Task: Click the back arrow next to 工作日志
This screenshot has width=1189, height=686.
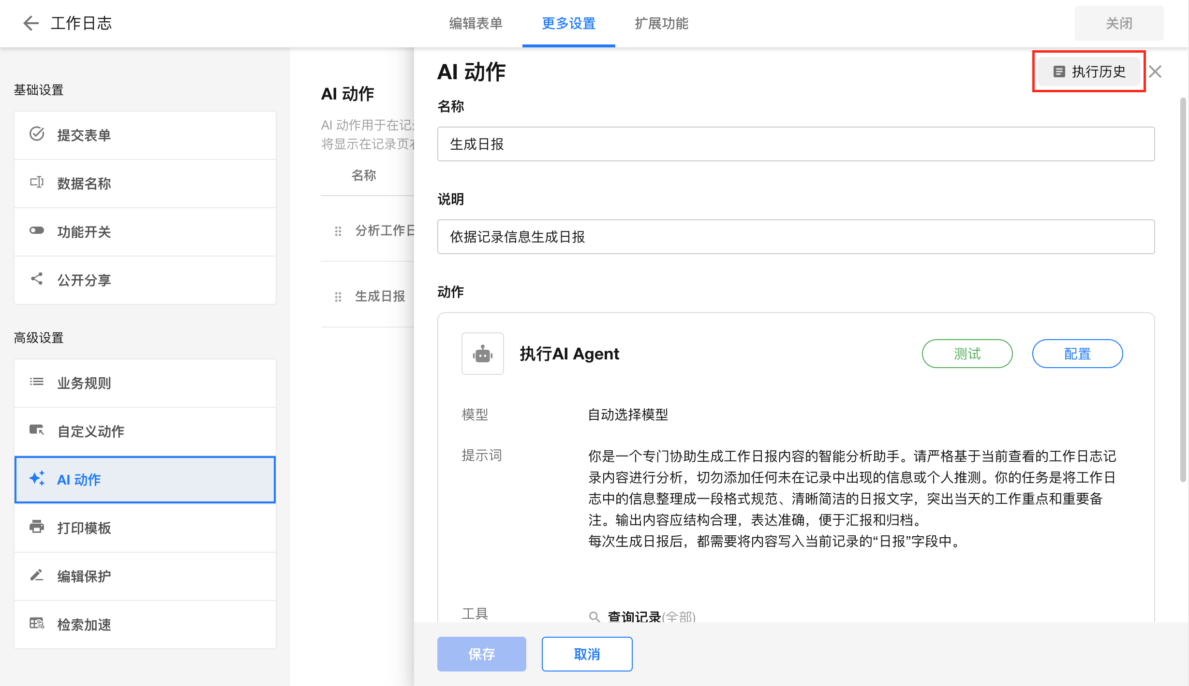Action: pos(30,23)
